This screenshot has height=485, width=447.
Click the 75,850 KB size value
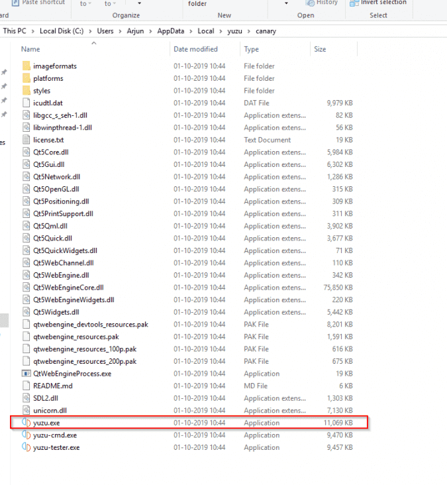[338, 288]
